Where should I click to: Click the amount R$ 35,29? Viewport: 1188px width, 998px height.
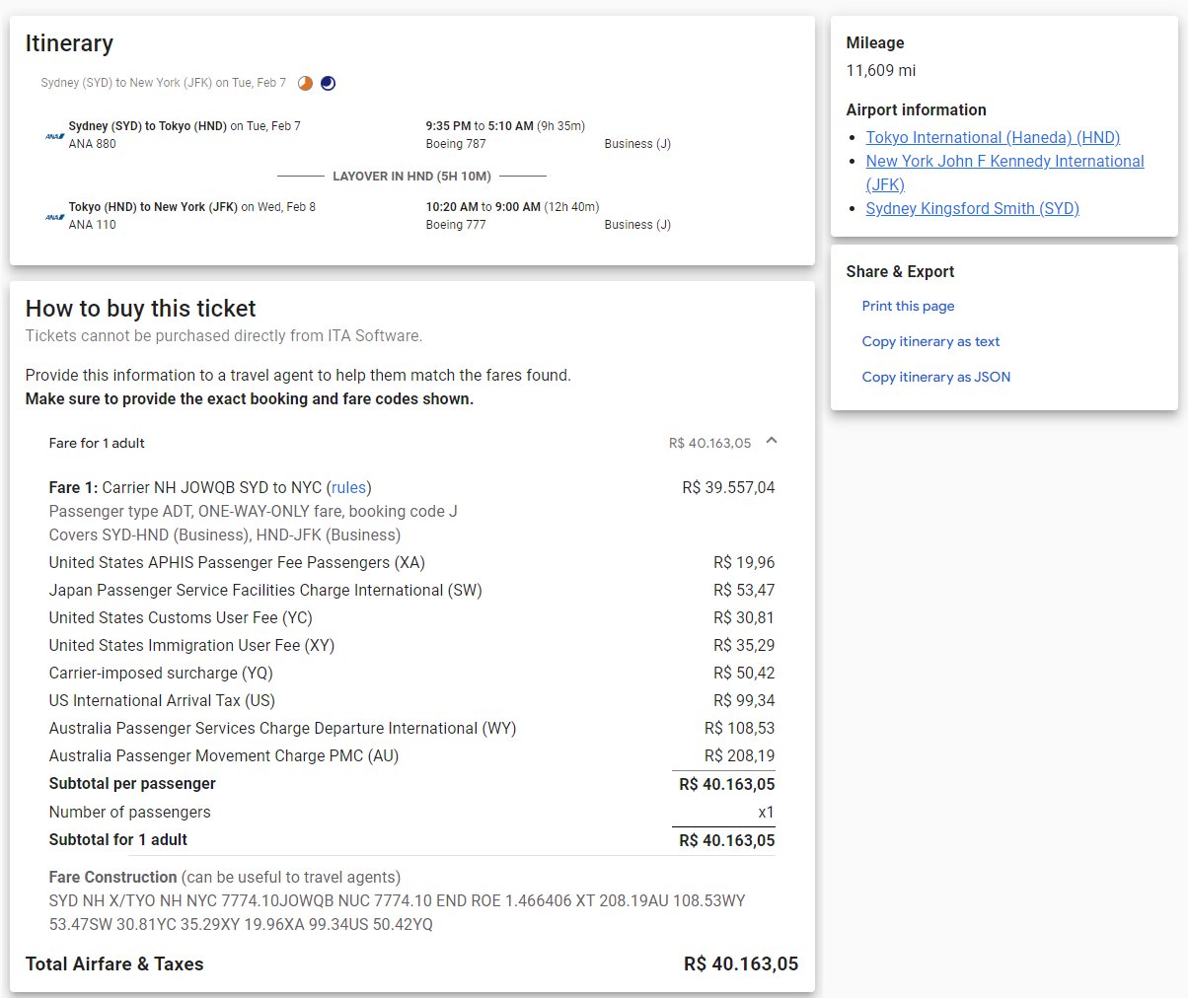click(x=744, y=645)
